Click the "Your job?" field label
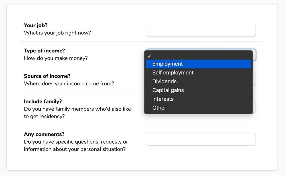 [36, 25]
